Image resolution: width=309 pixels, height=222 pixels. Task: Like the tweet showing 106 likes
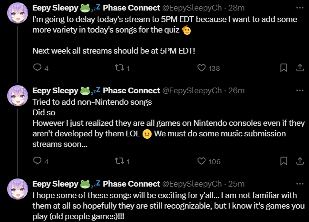(x=202, y=162)
